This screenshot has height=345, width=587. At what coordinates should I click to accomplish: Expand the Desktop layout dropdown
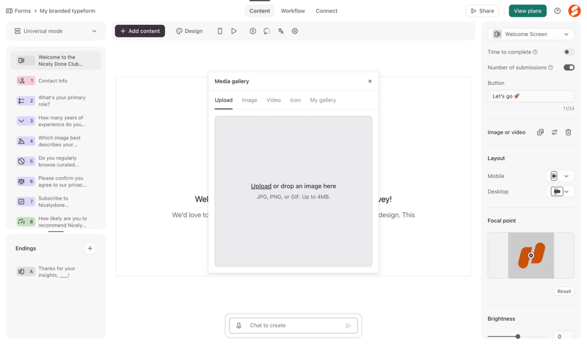tap(560, 192)
